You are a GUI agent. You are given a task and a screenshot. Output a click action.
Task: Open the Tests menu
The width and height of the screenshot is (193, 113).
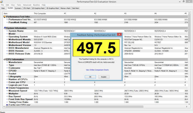(19, 5)
